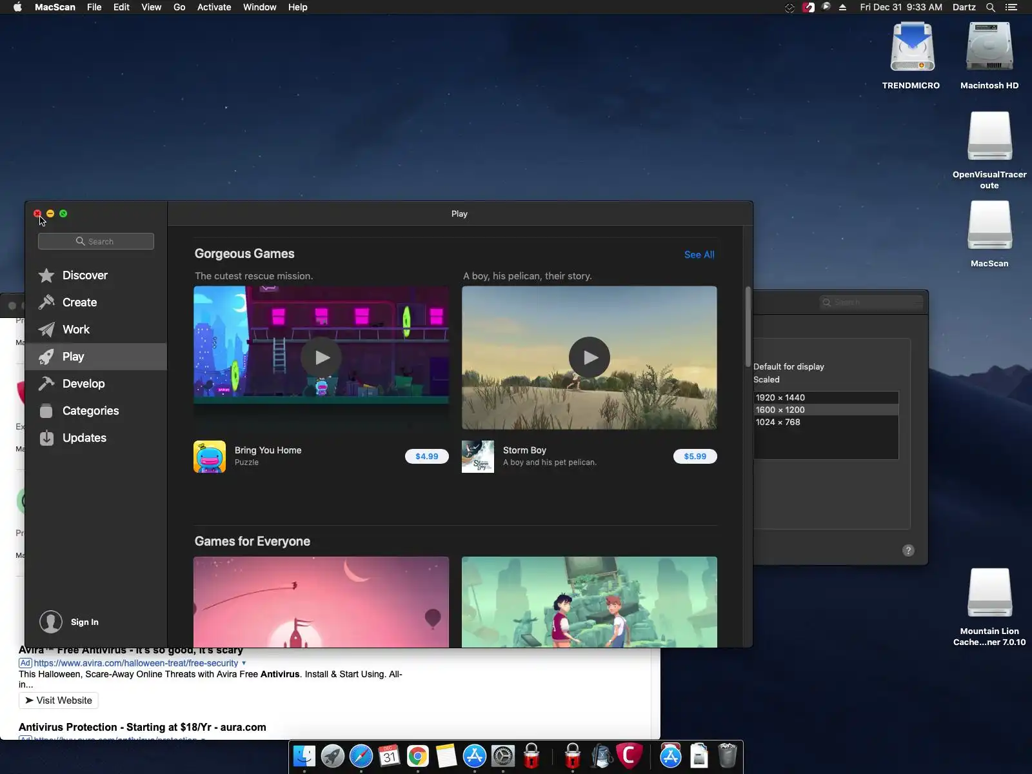Open Notification Center in the menu bar
The height and width of the screenshot is (774, 1032).
click(x=1011, y=7)
